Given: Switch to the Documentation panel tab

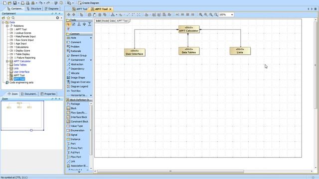Looking at the screenshot, I should [x=29, y=94].
